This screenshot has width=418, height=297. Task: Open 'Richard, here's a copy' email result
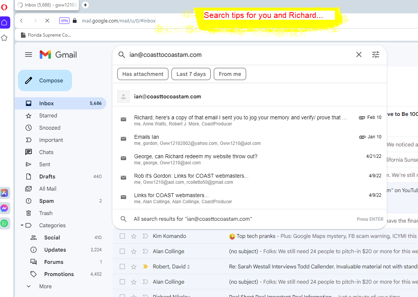[250, 120]
